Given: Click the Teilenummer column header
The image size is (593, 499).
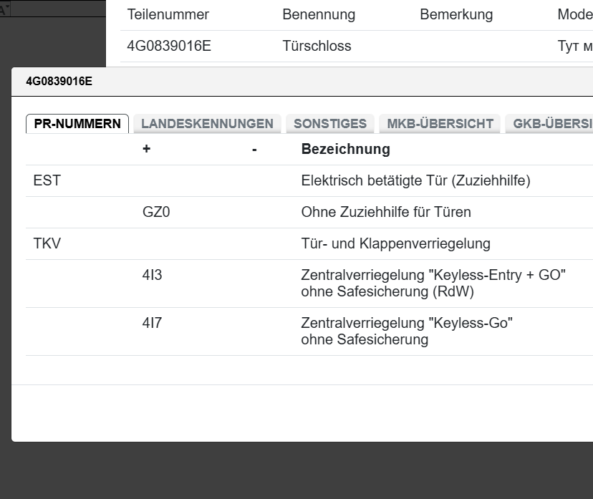Looking at the screenshot, I should coord(168,15).
